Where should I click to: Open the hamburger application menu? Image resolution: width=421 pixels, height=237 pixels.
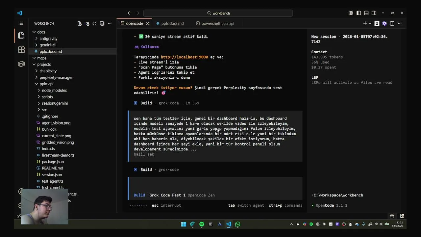(21, 23)
